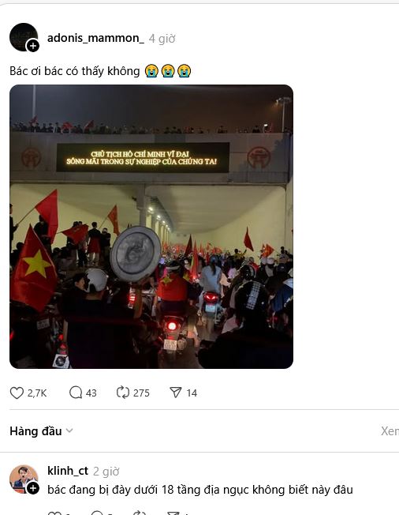399x515 pixels.
Task: Share the post with paper plane icon
Action: pos(175,392)
